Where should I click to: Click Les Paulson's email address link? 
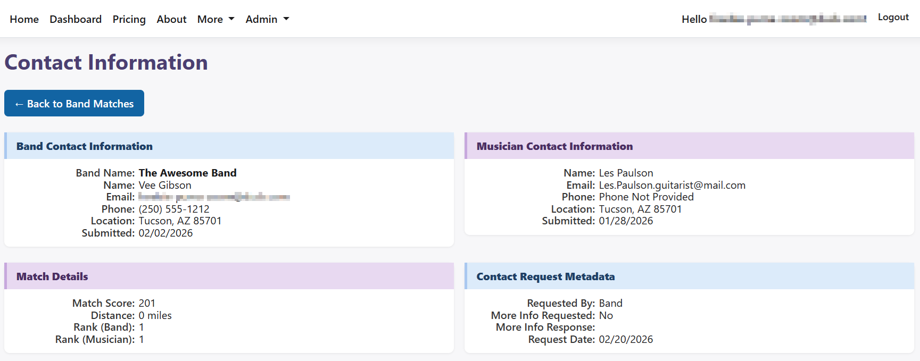click(673, 185)
